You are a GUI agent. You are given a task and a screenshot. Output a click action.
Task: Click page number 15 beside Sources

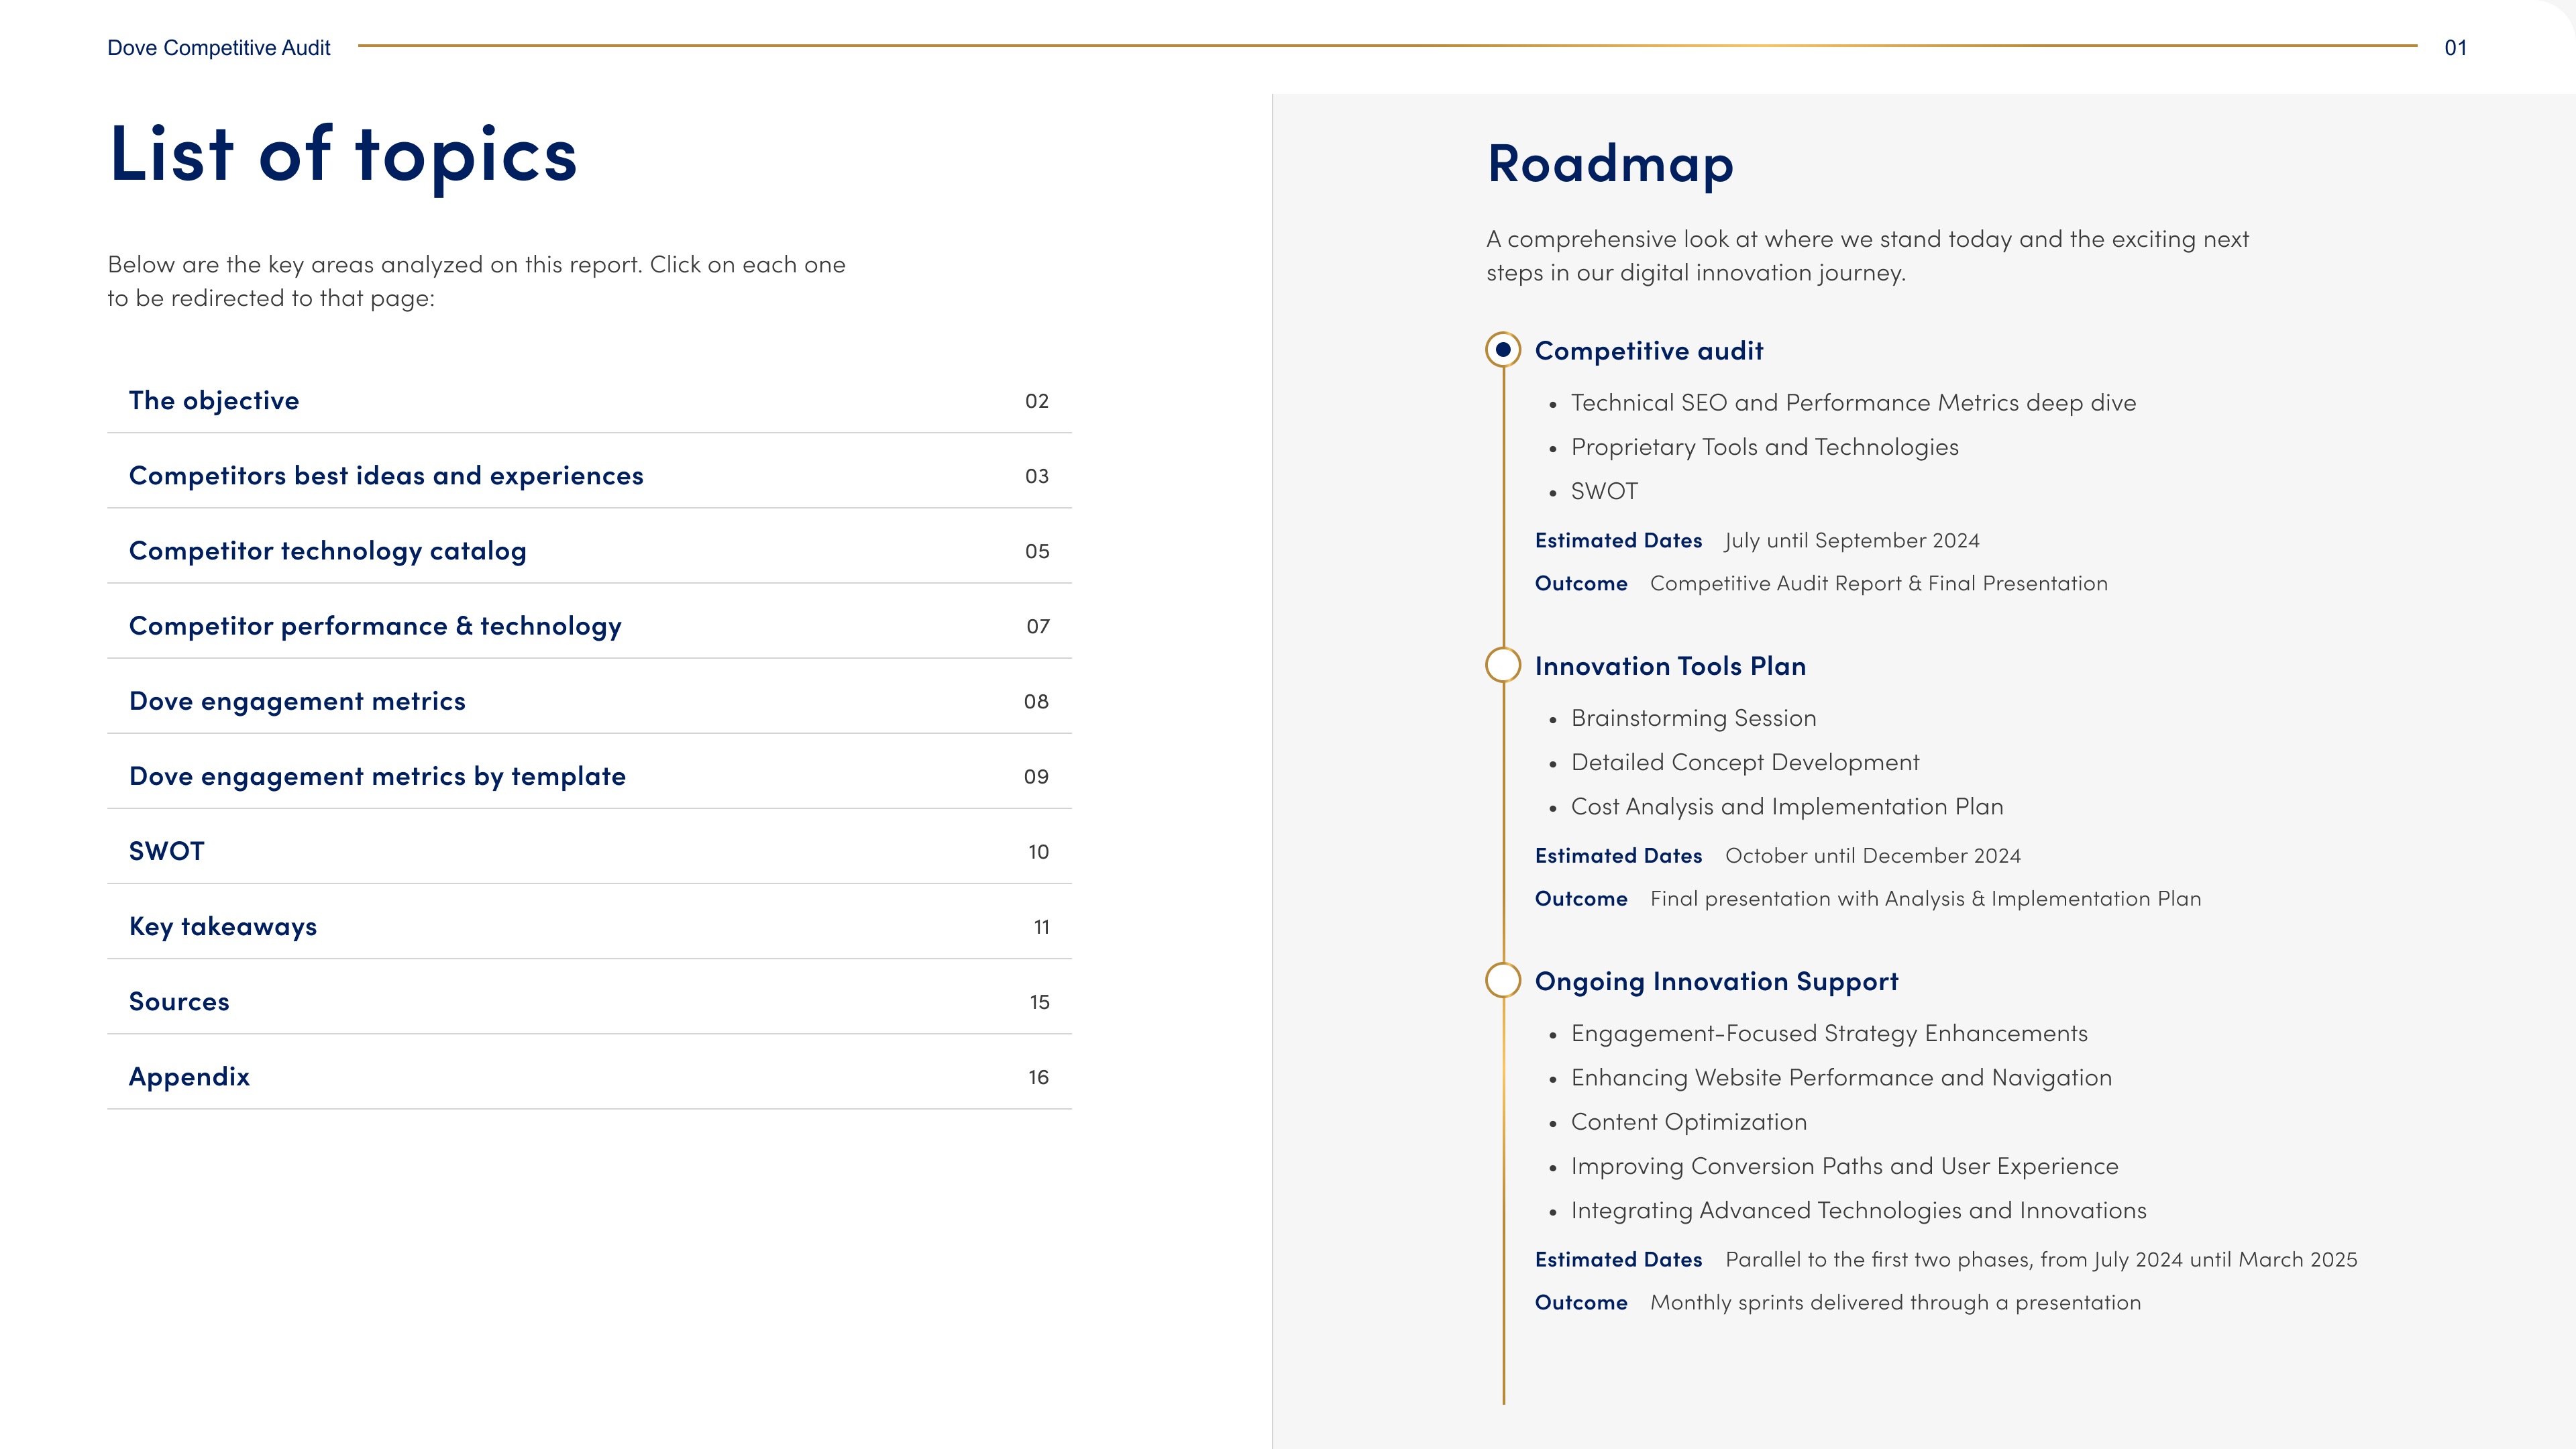point(1040,1002)
